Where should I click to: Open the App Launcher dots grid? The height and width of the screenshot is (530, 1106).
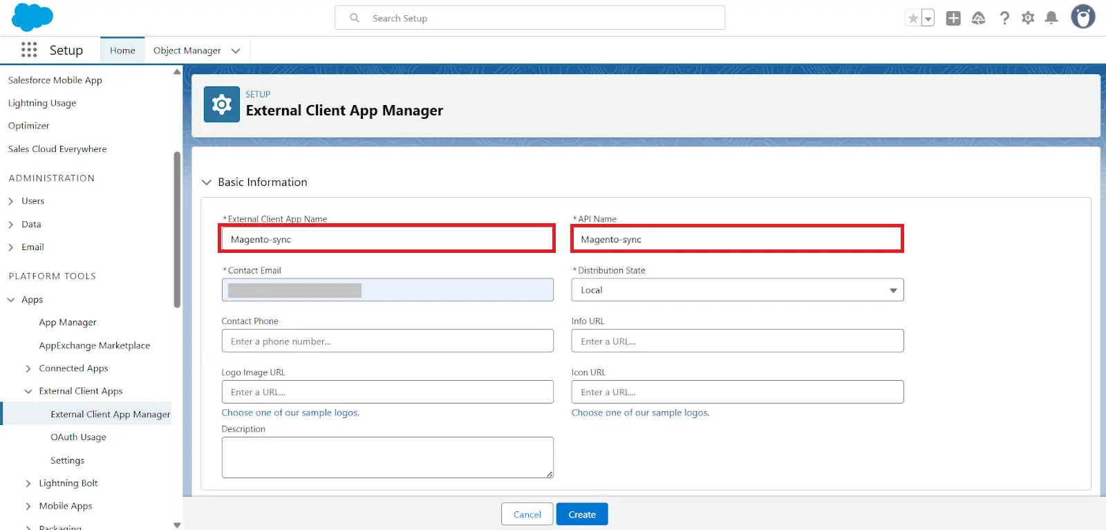(x=29, y=50)
